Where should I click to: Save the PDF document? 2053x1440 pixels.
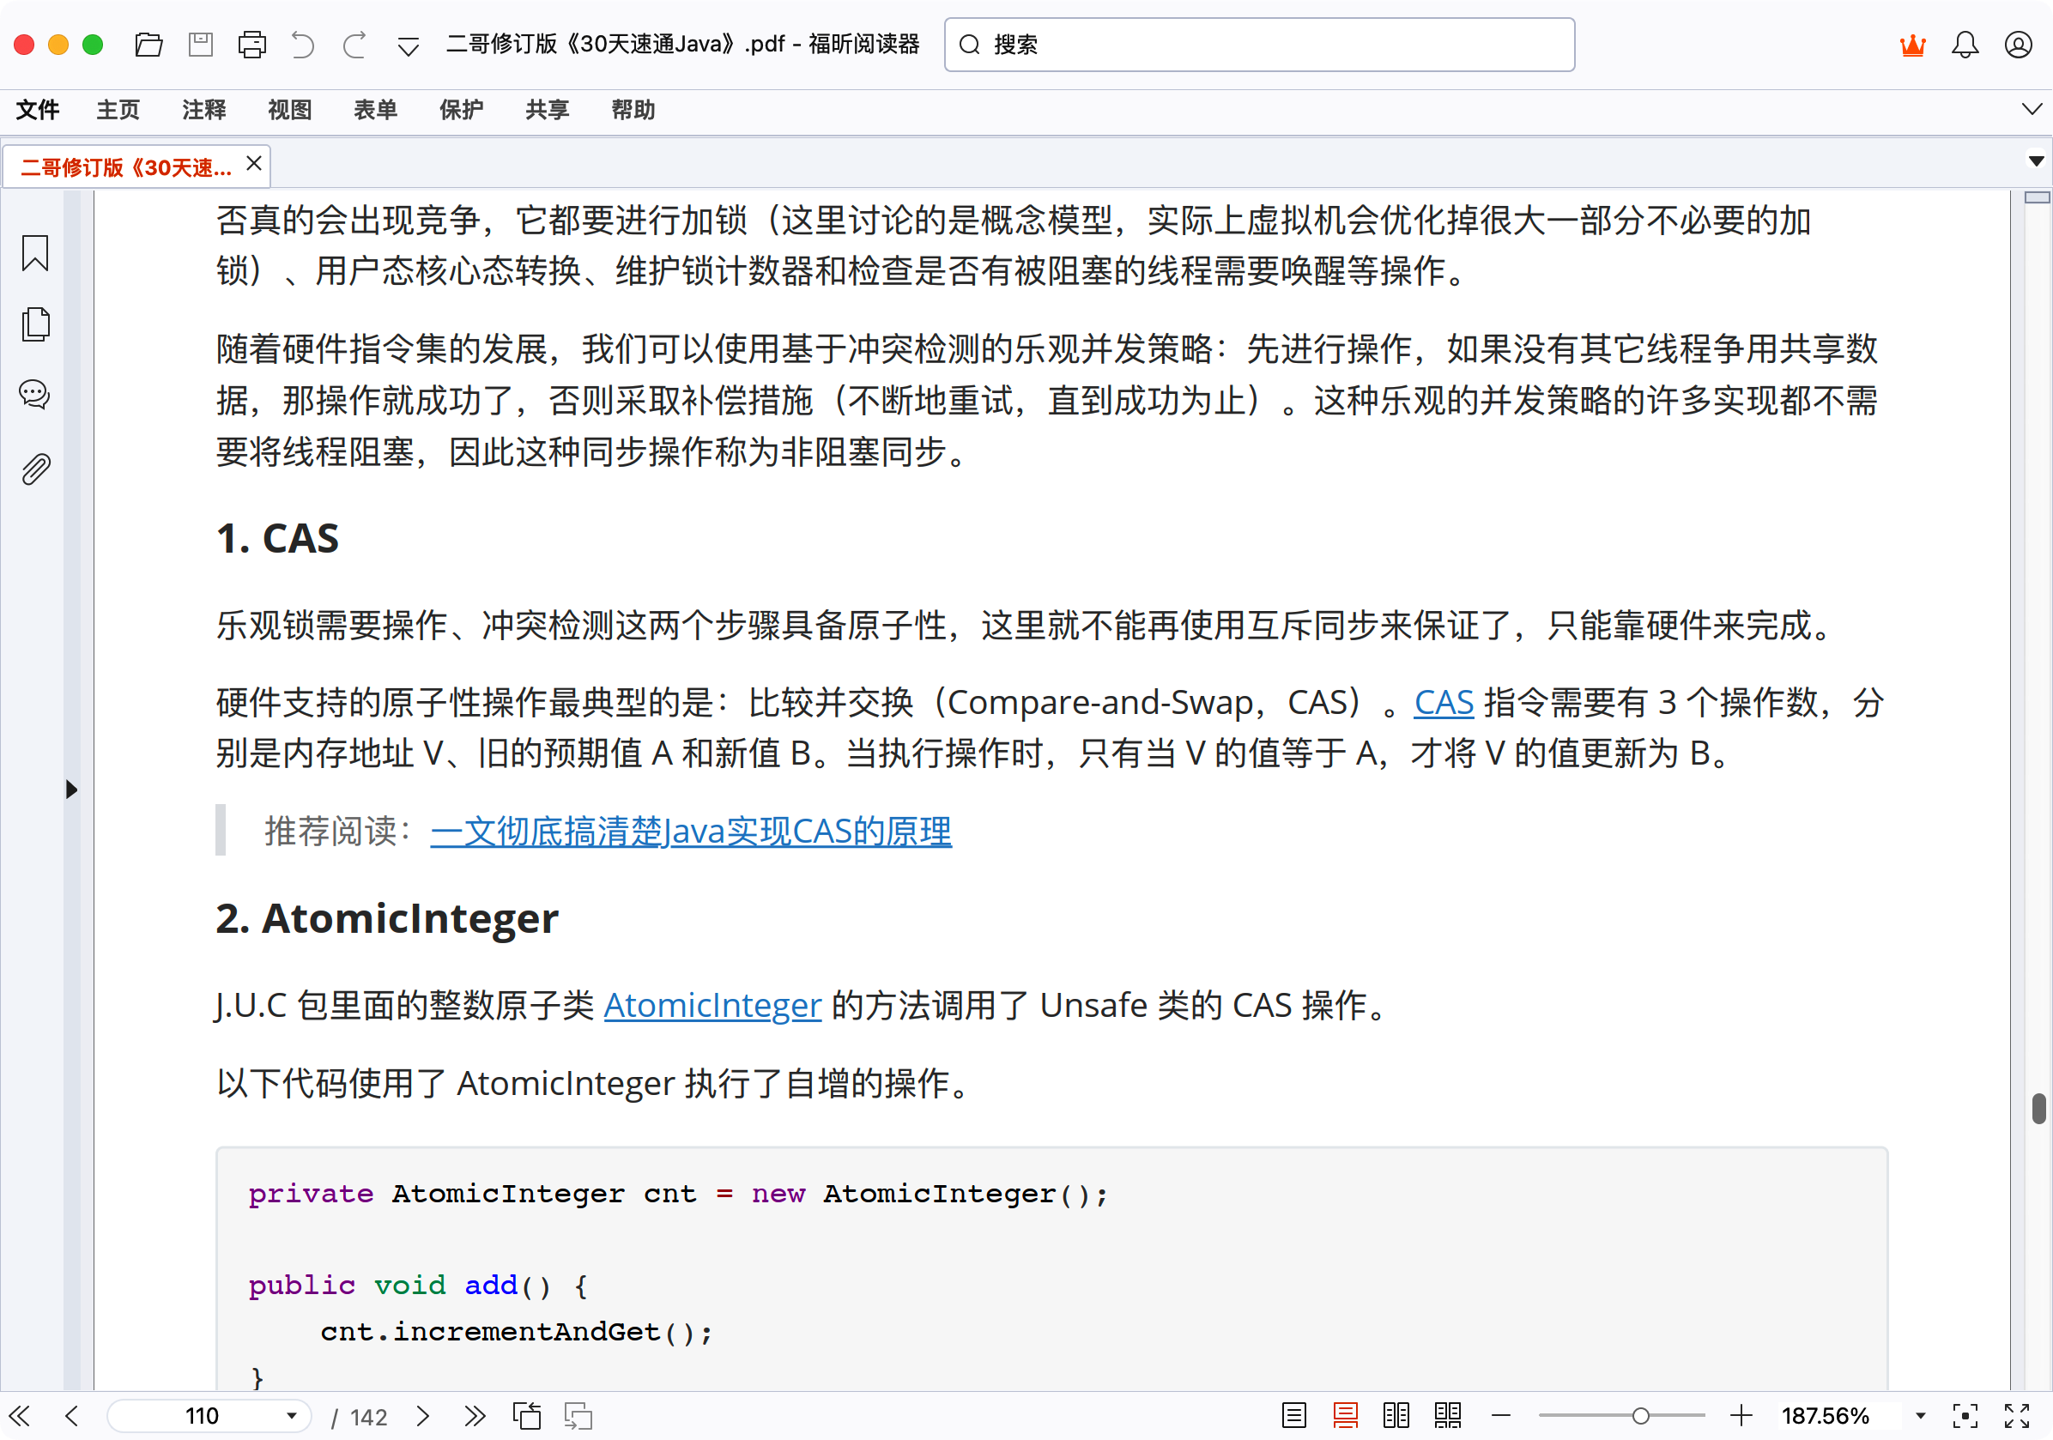(x=200, y=44)
